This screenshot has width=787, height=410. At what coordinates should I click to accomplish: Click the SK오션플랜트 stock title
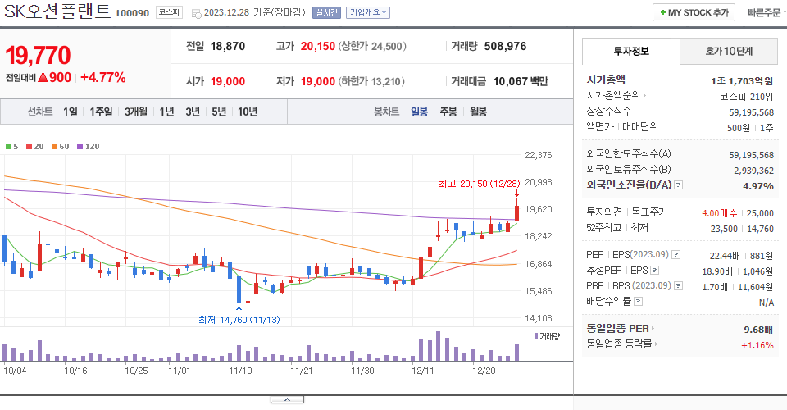coord(57,11)
